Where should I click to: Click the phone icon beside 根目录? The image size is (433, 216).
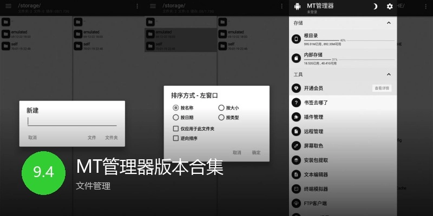(x=296, y=39)
